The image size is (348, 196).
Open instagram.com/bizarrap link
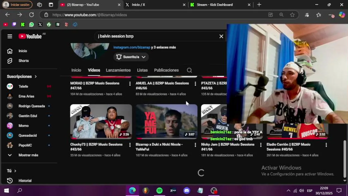click(132, 47)
